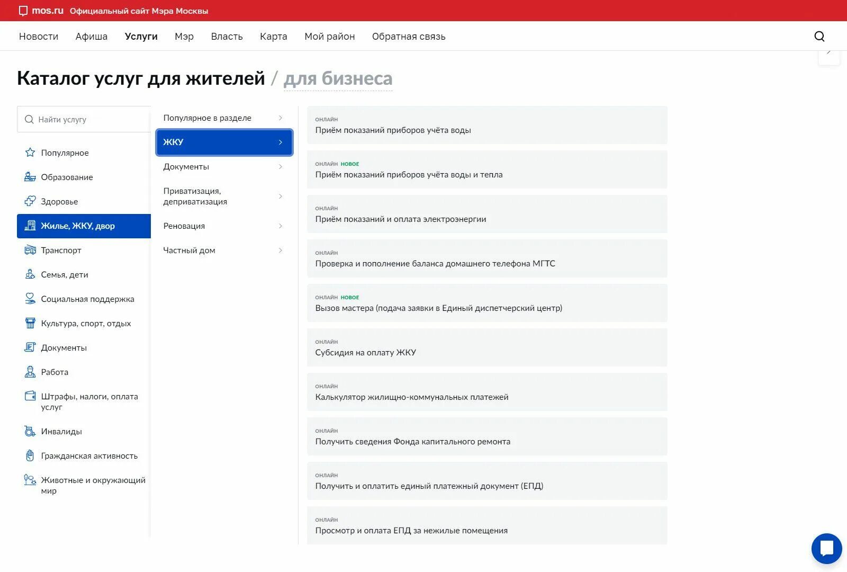This screenshot has height=572, width=847.
Task: Open the Мэр menu item
Action: click(184, 36)
